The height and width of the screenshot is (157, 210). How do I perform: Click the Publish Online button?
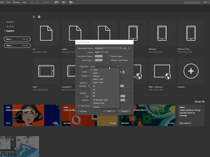pos(192,2)
